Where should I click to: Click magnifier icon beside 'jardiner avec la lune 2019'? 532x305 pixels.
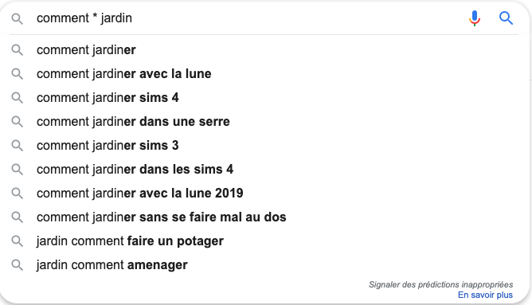(17, 193)
